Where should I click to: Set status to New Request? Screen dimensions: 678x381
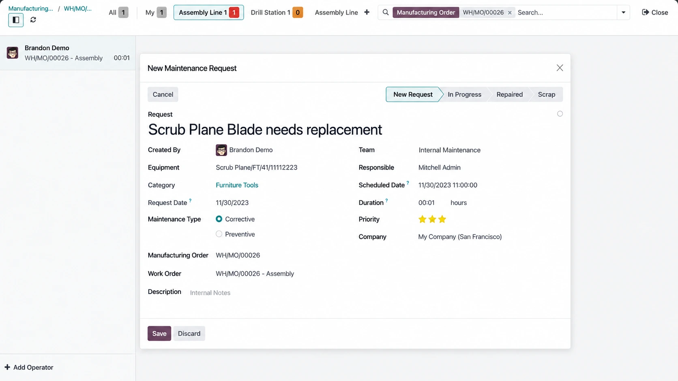[x=413, y=94]
